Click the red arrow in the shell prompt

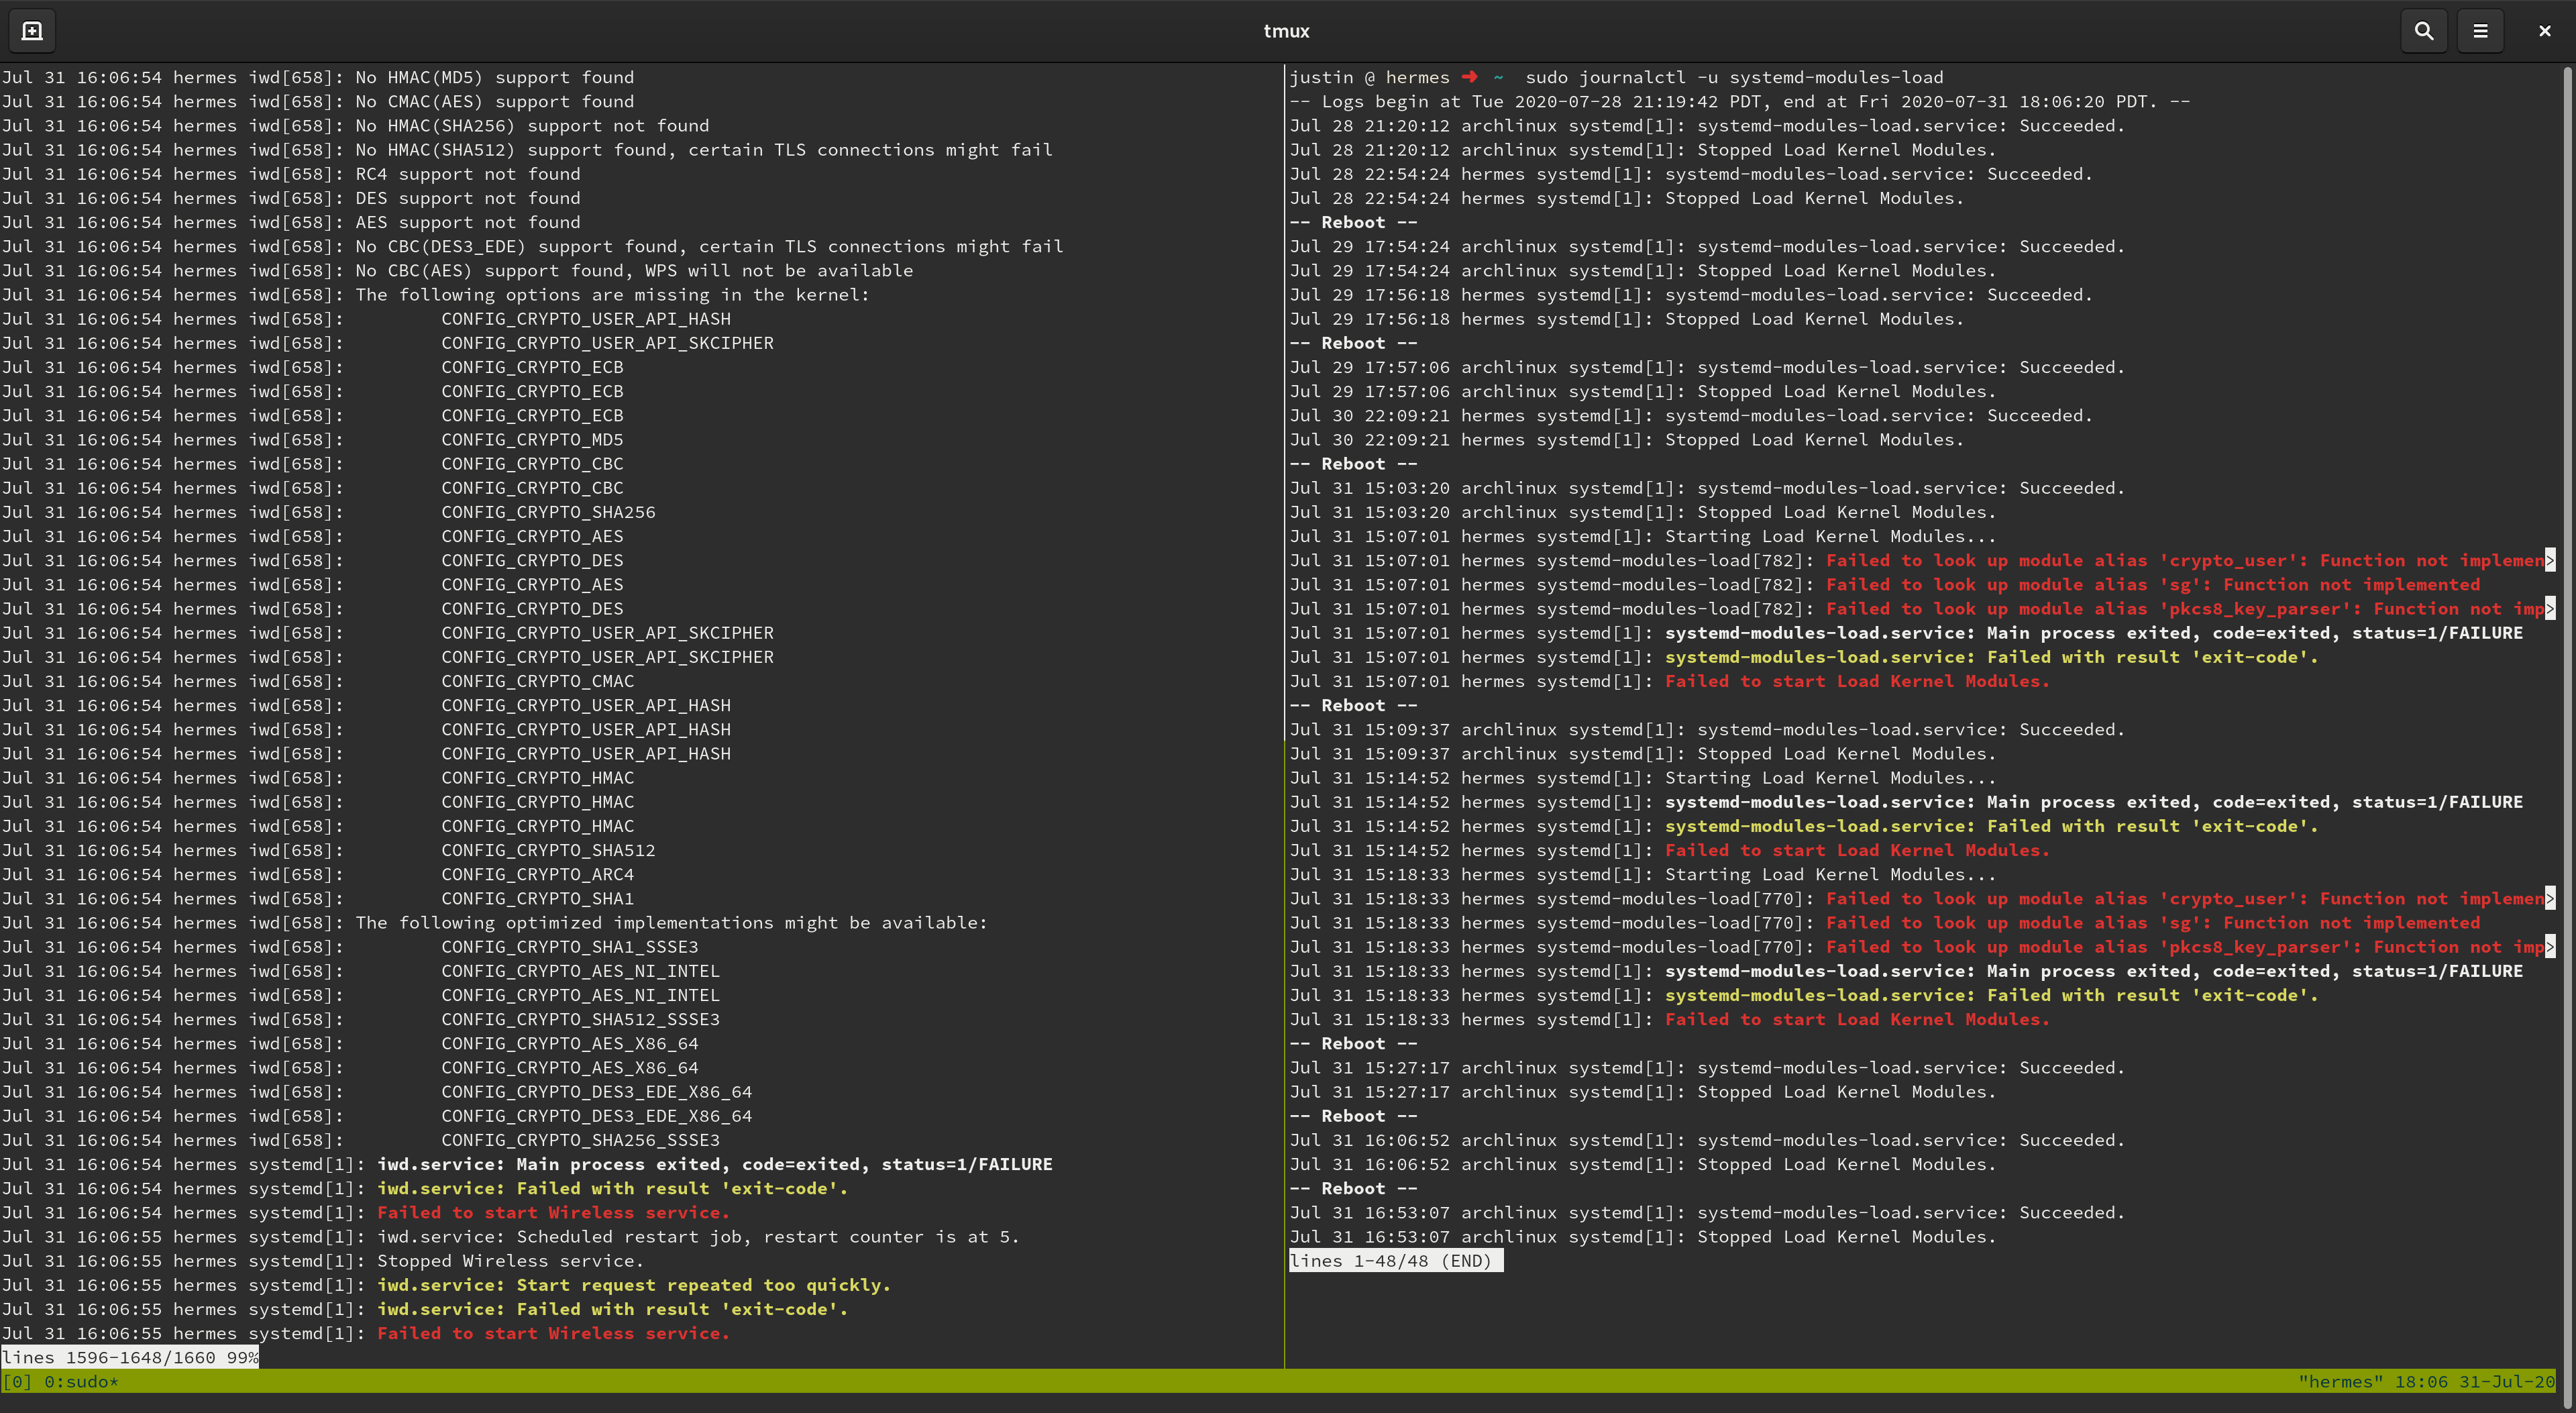(1469, 77)
